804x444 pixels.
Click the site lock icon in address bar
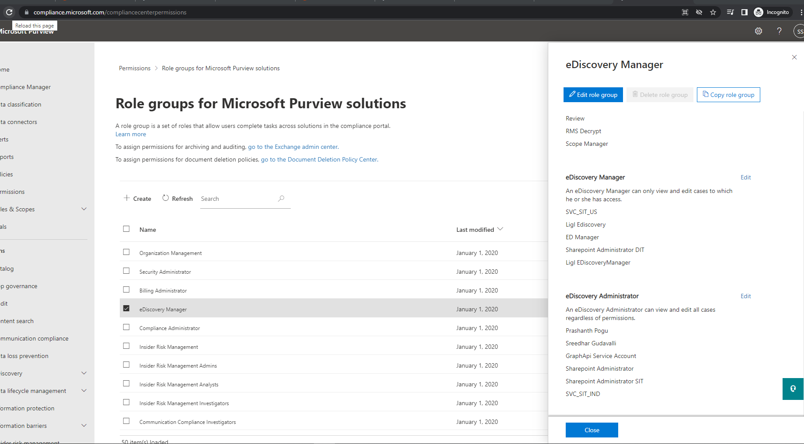26,12
